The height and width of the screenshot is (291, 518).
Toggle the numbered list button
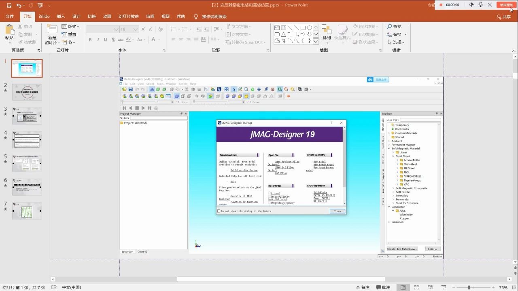point(185,29)
